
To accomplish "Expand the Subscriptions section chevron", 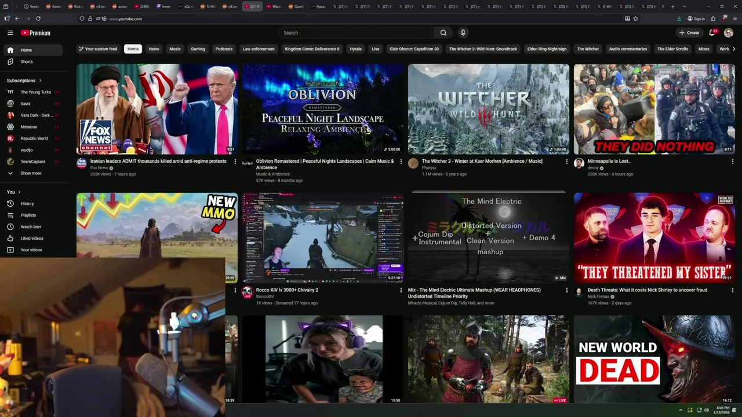I will [40, 81].
